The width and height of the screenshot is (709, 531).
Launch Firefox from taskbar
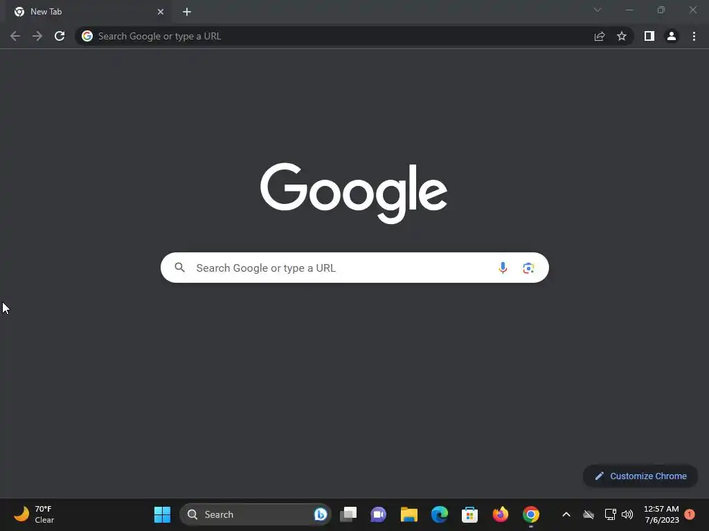[x=501, y=514]
